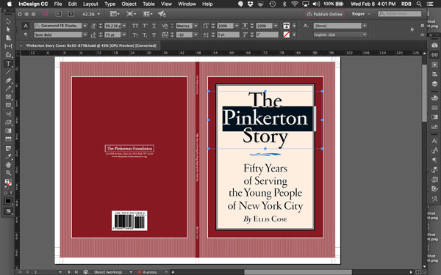Toggle All Caps formatting
This screenshot has height=275, width=441.
click(135, 26)
